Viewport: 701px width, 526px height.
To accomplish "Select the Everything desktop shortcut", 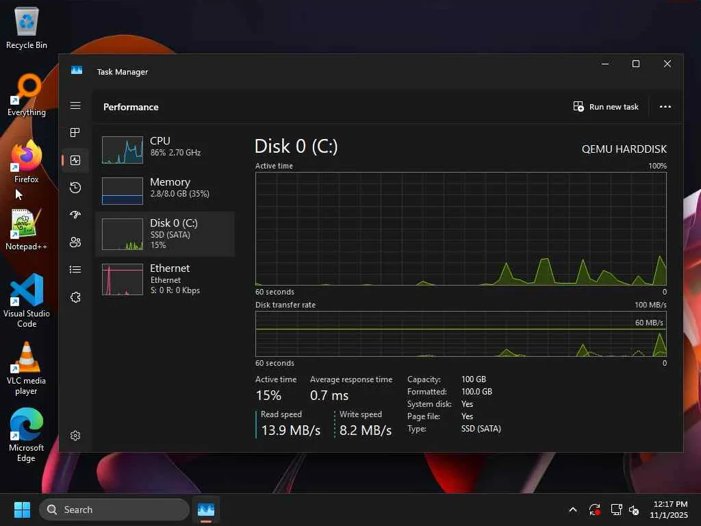I will point(27,95).
